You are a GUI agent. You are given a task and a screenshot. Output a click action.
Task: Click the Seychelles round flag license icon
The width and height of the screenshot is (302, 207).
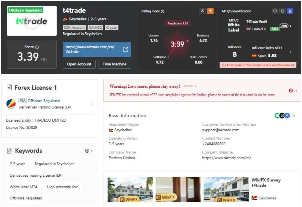tap(11, 104)
